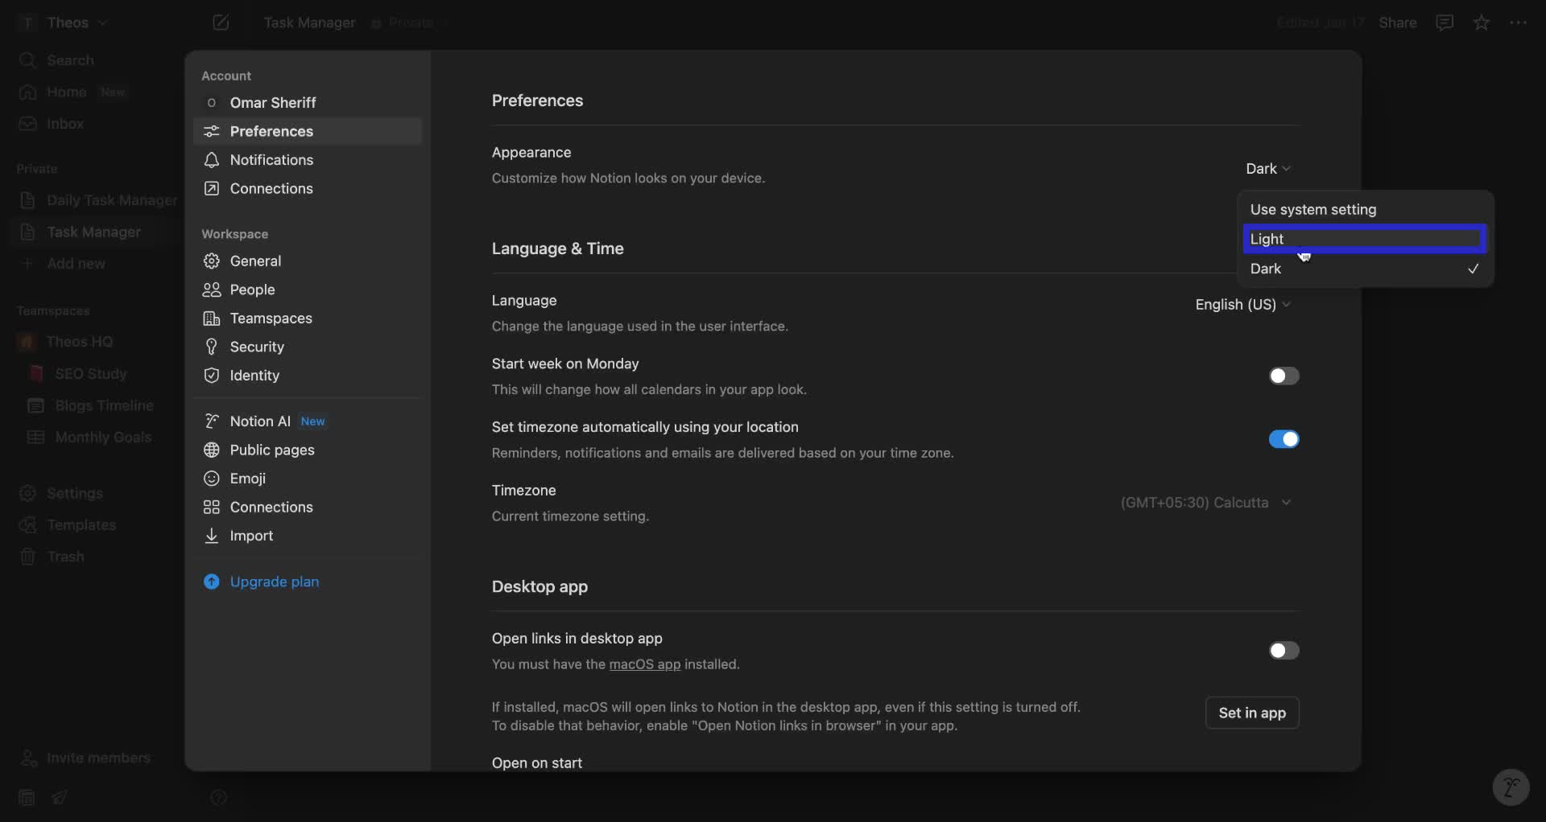
Task: Favorite this page with the star icon
Action: [1482, 22]
